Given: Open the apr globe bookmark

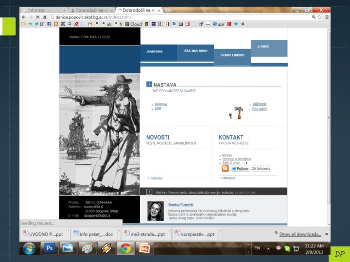Looking at the screenshot, I should click(219, 24).
